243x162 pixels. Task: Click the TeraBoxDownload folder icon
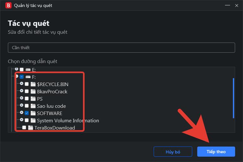click(x=31, y=128)
